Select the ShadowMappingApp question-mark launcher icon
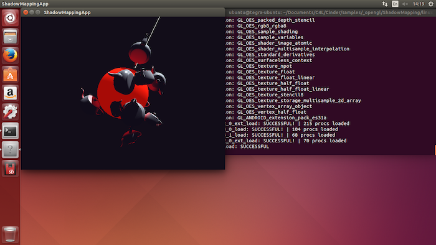Screen dimensions: 436x245 coord(11,150)
